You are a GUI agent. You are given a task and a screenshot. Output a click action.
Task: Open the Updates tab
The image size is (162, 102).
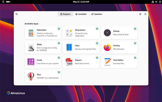click(x=97, y=14)
